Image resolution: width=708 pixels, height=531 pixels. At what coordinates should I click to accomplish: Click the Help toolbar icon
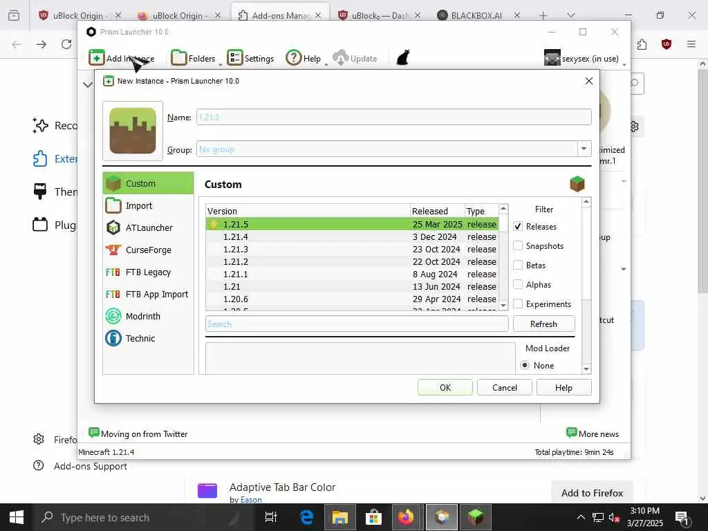(x=293, y=58)
